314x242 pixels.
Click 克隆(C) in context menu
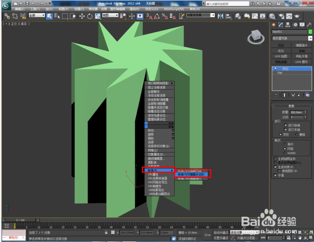160,150
